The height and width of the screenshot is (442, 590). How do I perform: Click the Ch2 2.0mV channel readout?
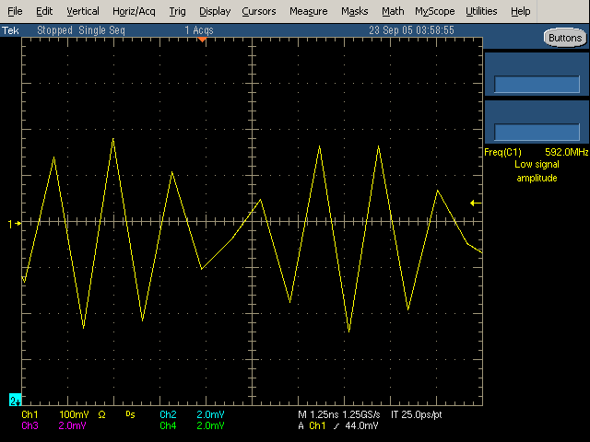coord(191,415)
